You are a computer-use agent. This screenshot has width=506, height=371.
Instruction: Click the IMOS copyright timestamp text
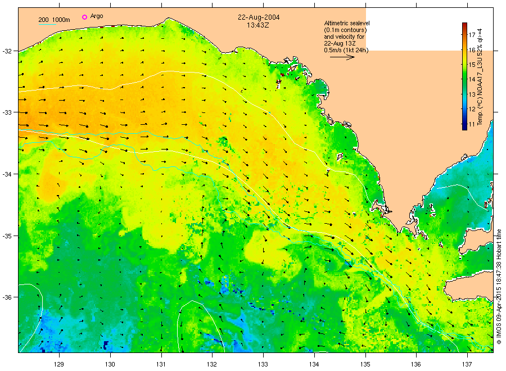[499, 286]
